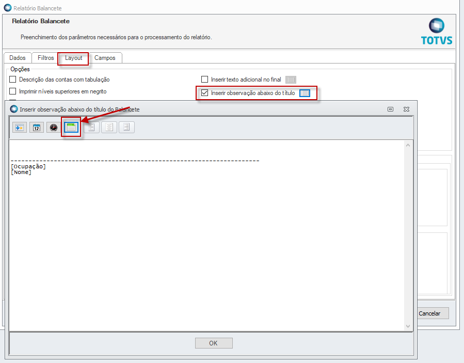The image size is (464, 363).
Task: Maximize the 'Inserir observação' dialog
Action: point(390,109)
